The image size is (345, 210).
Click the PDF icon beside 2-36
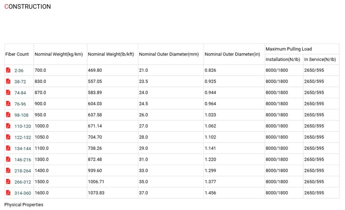coord(8,70)
